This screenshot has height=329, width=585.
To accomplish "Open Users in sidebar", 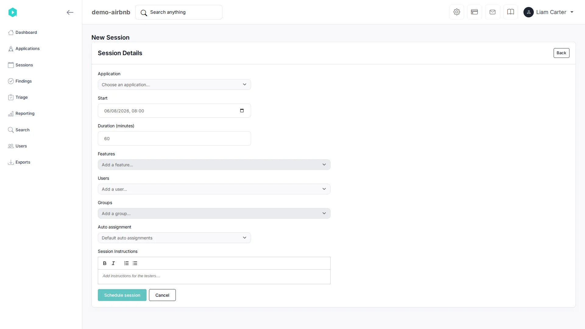I will [17, 146].
